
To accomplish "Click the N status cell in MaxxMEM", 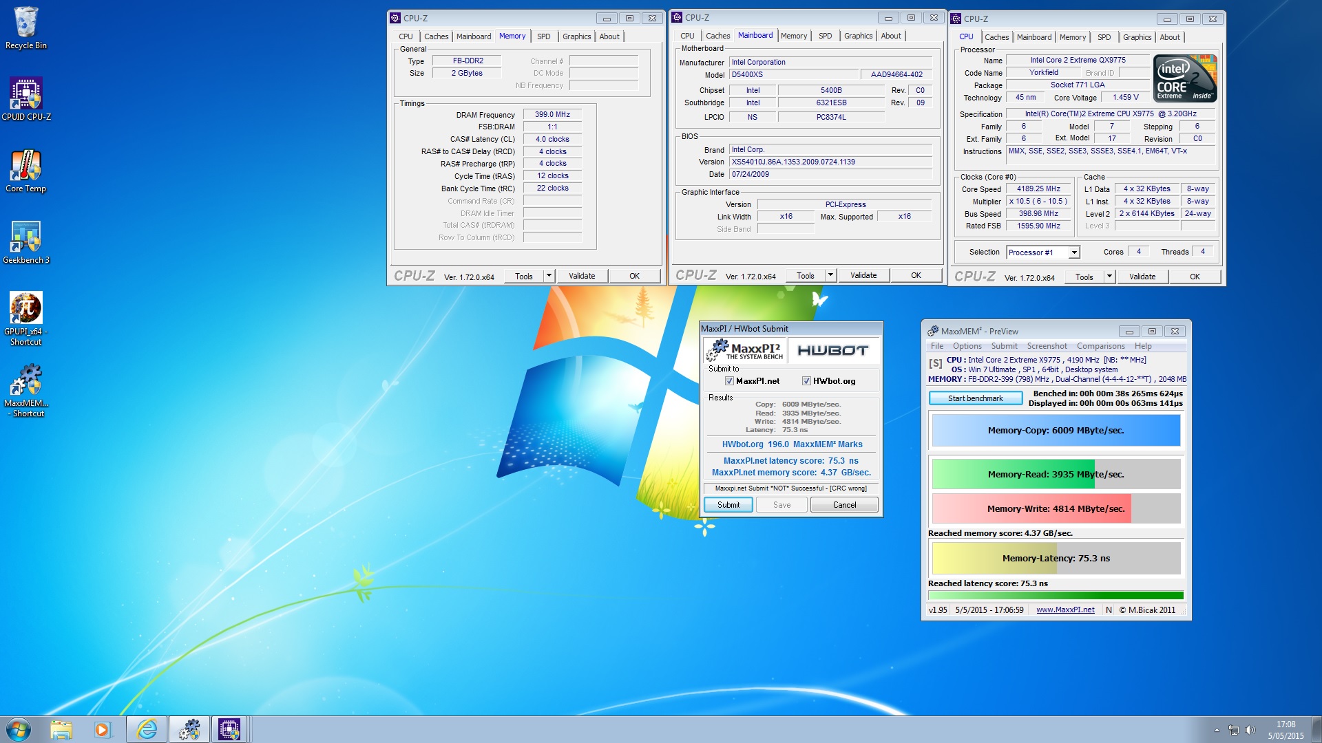I will [1109, 610].
